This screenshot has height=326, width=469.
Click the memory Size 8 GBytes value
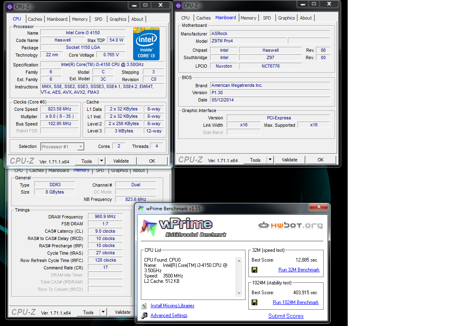click(55, 192)
